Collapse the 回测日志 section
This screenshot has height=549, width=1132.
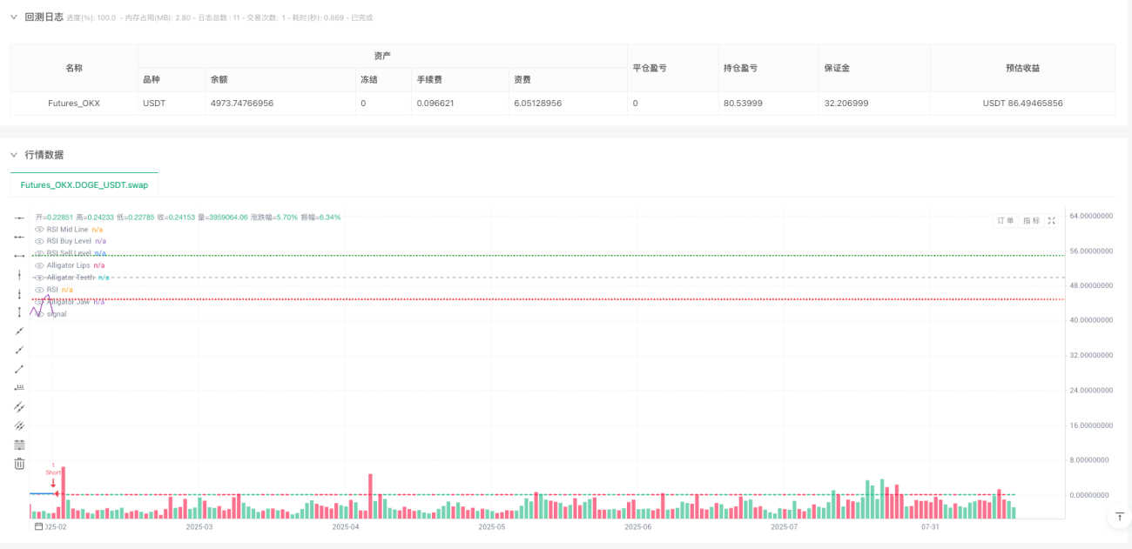tap(14, 17)
